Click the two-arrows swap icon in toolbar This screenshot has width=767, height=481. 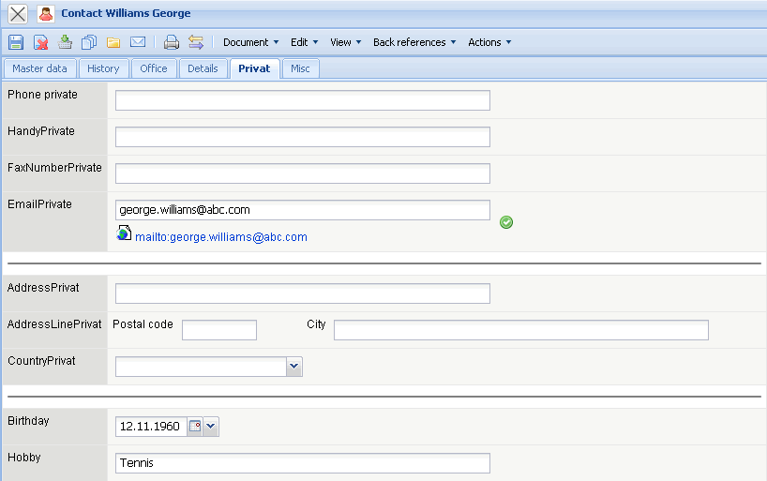click(x=195, y=42)
